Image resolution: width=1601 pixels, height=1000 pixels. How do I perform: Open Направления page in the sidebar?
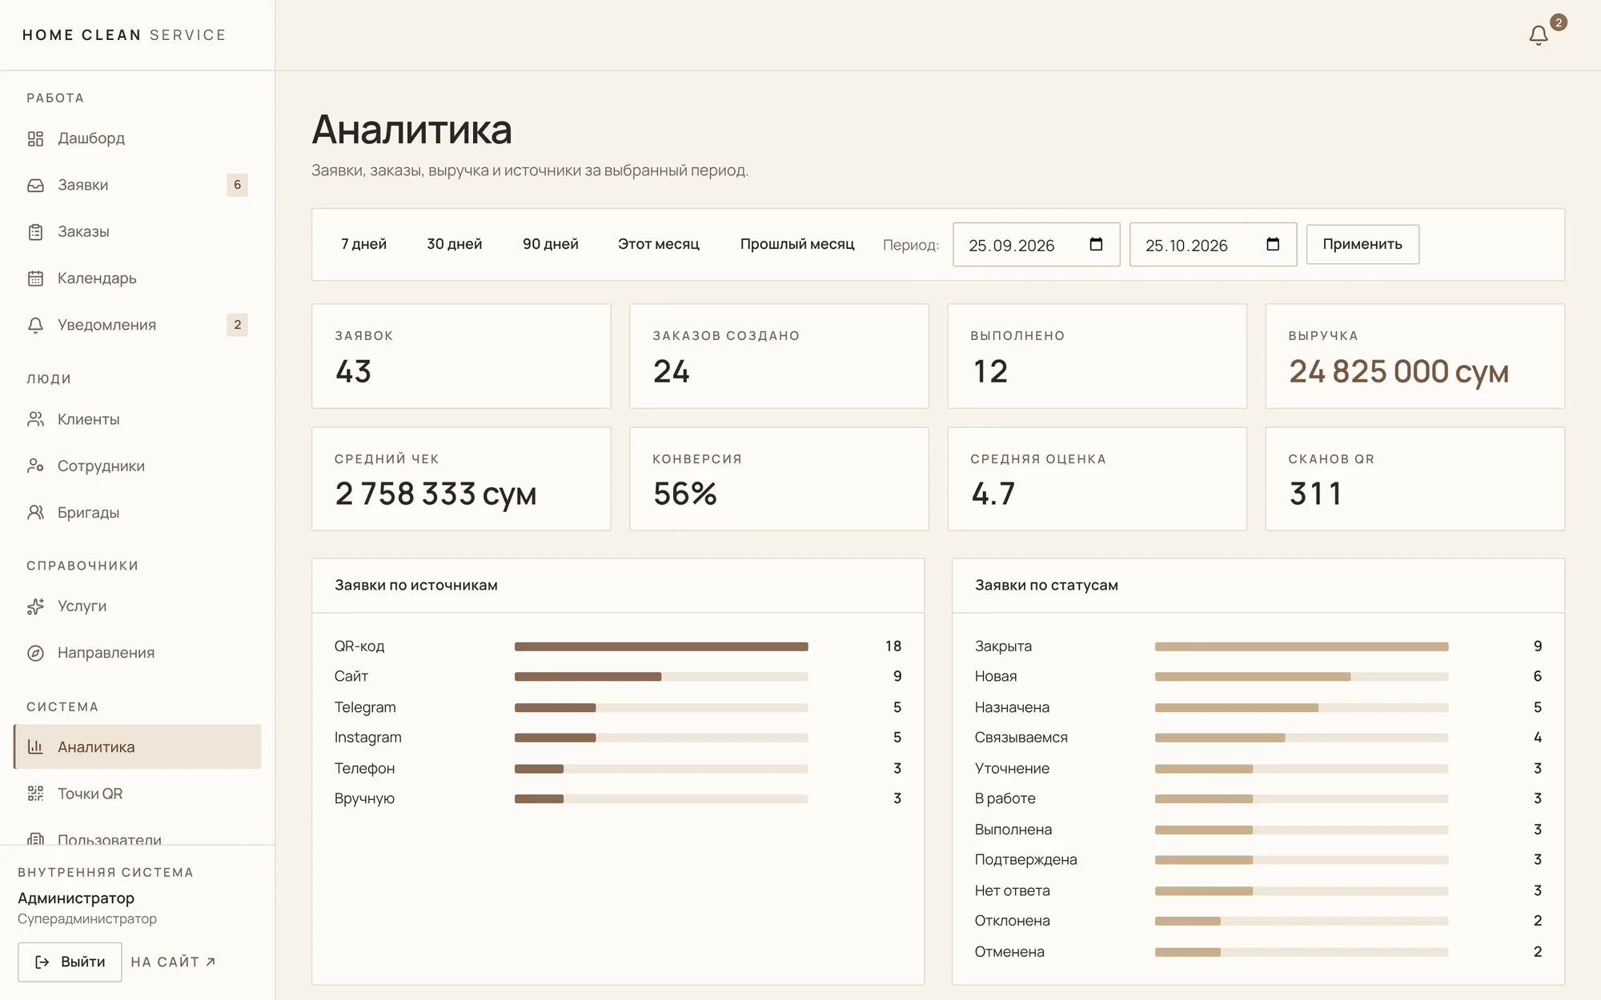[137, 653]
